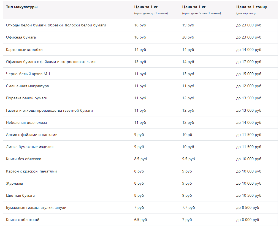Viewport: 279px width, 227px height.
Task: Click the "Порезка белой бумаги" cell
Action: (27, 98)
